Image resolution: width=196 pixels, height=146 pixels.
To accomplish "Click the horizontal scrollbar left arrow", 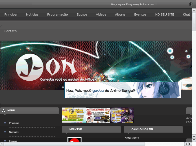I will 2,144.
